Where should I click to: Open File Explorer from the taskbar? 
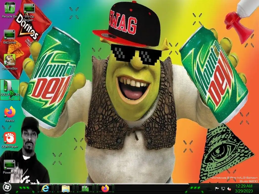pos(66,188)
